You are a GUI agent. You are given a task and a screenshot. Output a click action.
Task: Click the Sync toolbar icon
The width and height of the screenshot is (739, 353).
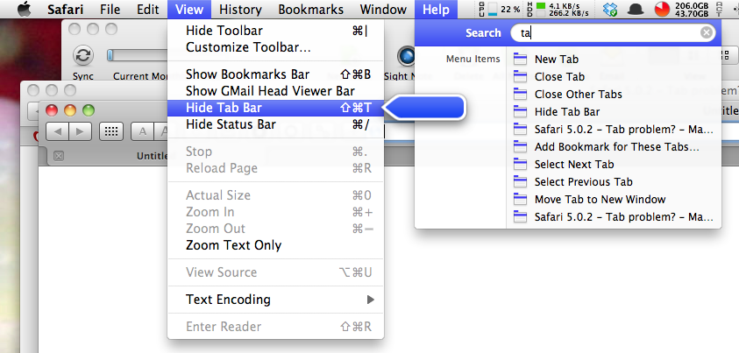(83, 55)
